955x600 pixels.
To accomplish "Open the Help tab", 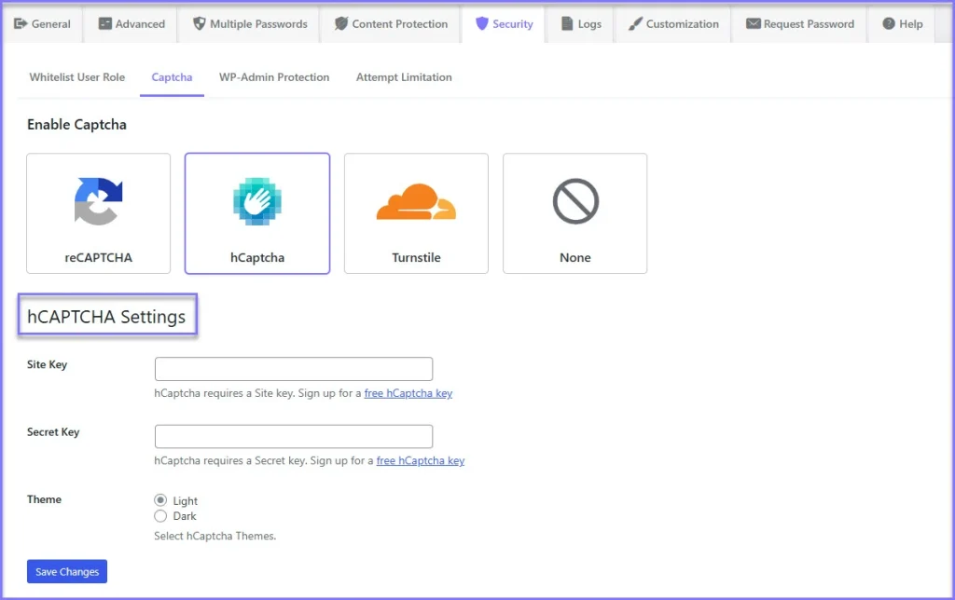I will pyautogui.click(x=902, y=24).
